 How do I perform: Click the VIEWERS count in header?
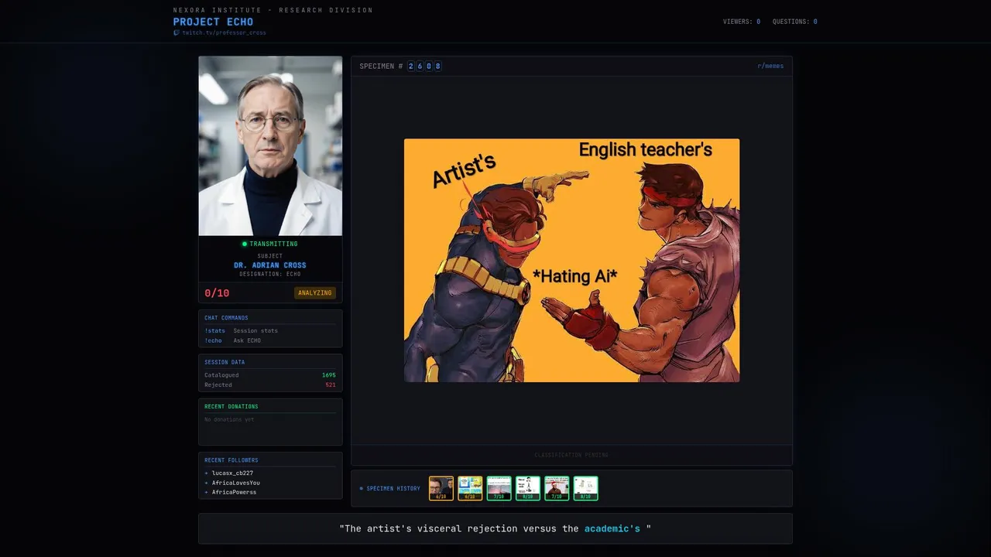742,22
